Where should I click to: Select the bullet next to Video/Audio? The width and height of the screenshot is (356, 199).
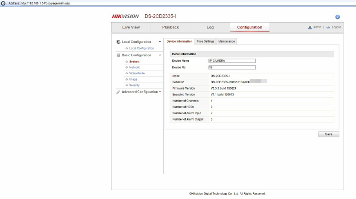point(127,73)
